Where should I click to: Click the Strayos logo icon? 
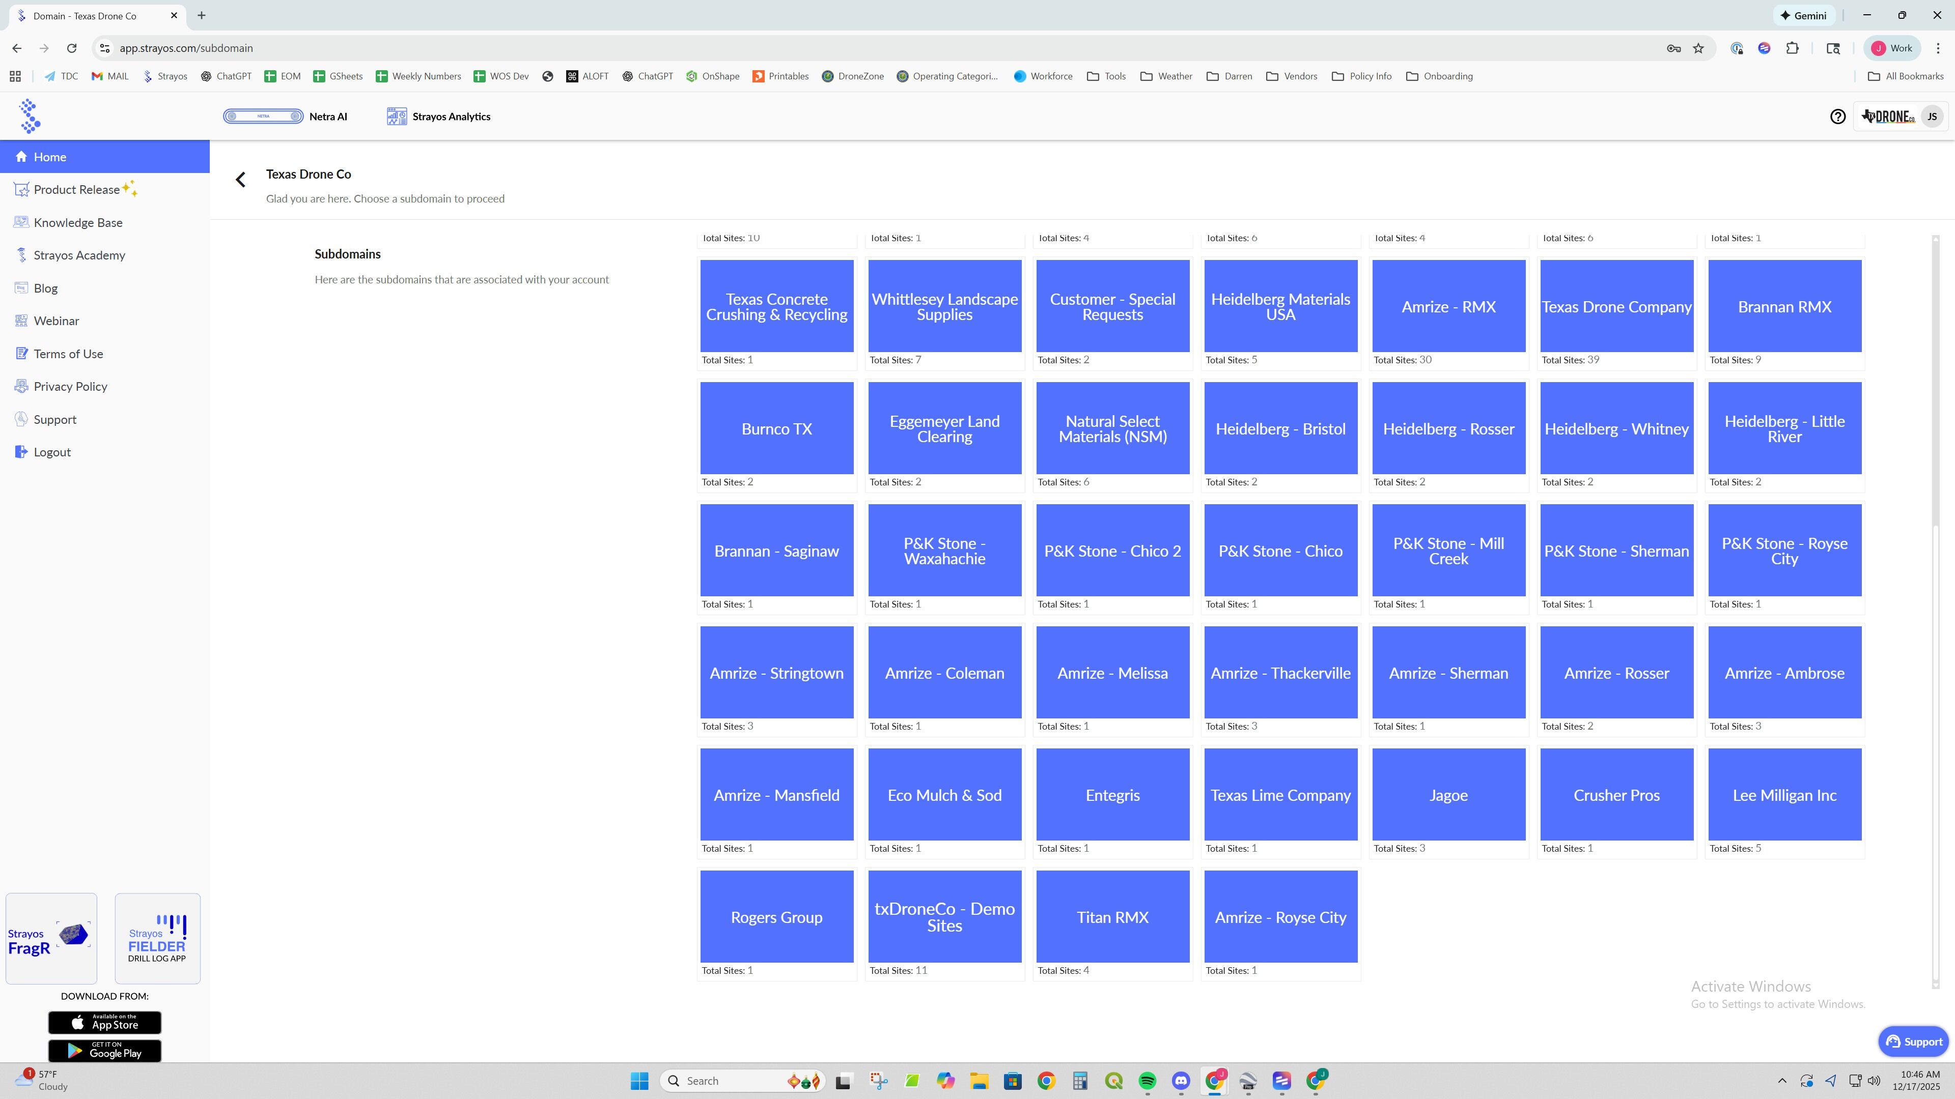tap(30, 116)
